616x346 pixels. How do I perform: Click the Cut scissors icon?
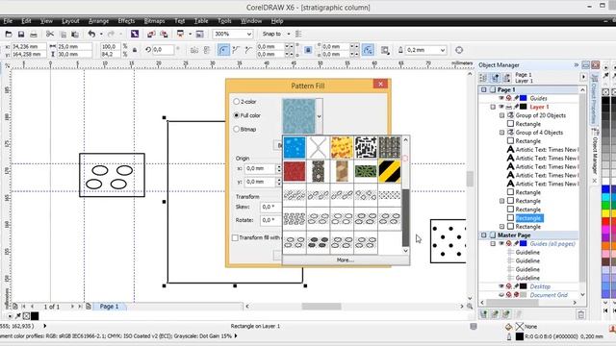click(x=50, y=35)
